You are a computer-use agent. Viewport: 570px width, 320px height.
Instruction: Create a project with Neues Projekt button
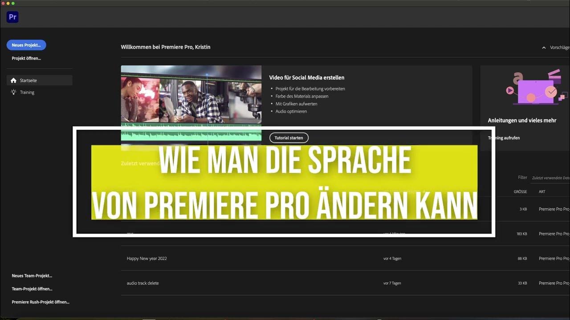(26, 45)
